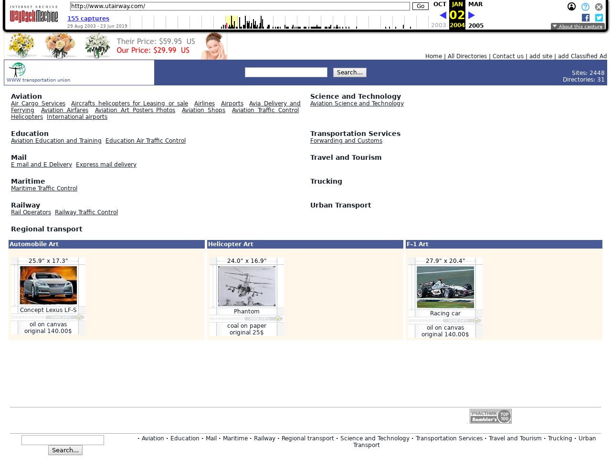
Task: Select add Classified Ad menu item
Action: pos(582,56)
